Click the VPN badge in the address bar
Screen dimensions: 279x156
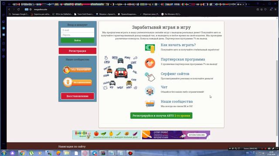click(x=27, y=10)
